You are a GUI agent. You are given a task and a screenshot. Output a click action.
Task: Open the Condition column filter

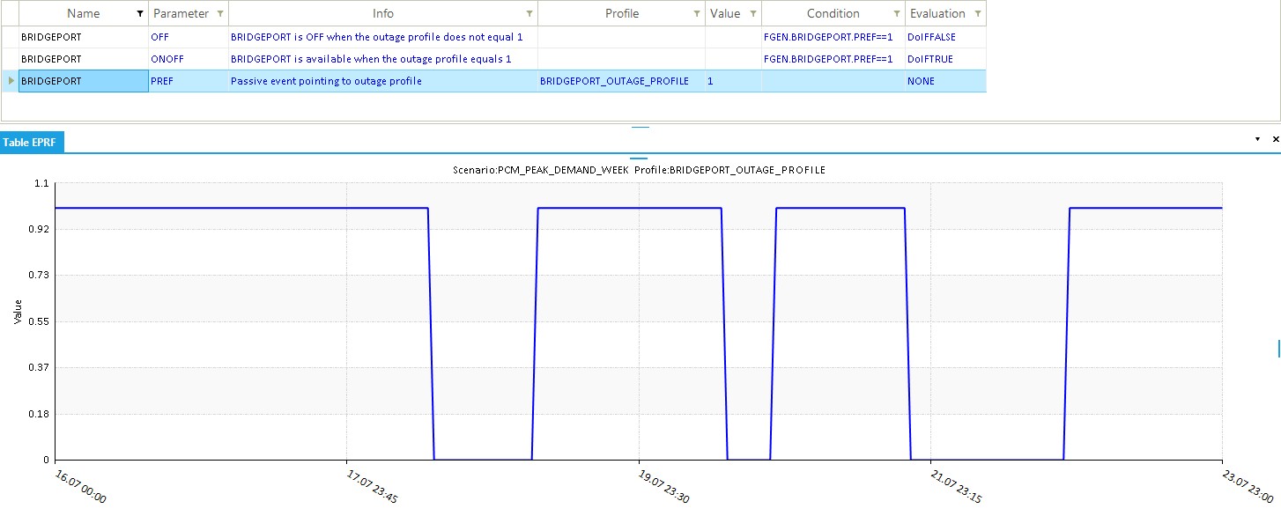(x=896, y=14)
